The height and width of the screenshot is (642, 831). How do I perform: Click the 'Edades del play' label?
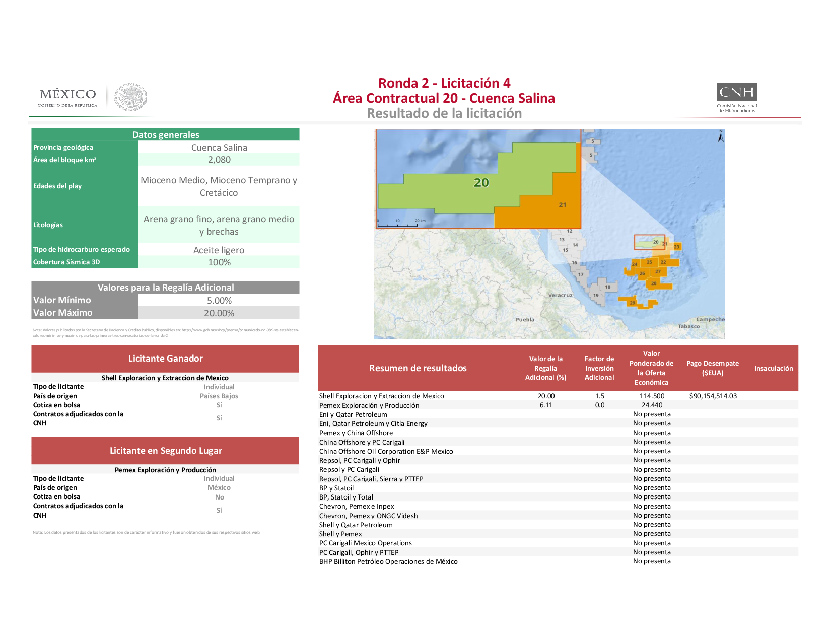point(57,186)
